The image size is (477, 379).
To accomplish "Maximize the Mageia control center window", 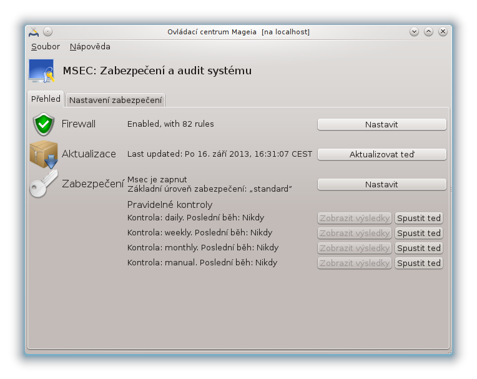I will coord(429,32).
